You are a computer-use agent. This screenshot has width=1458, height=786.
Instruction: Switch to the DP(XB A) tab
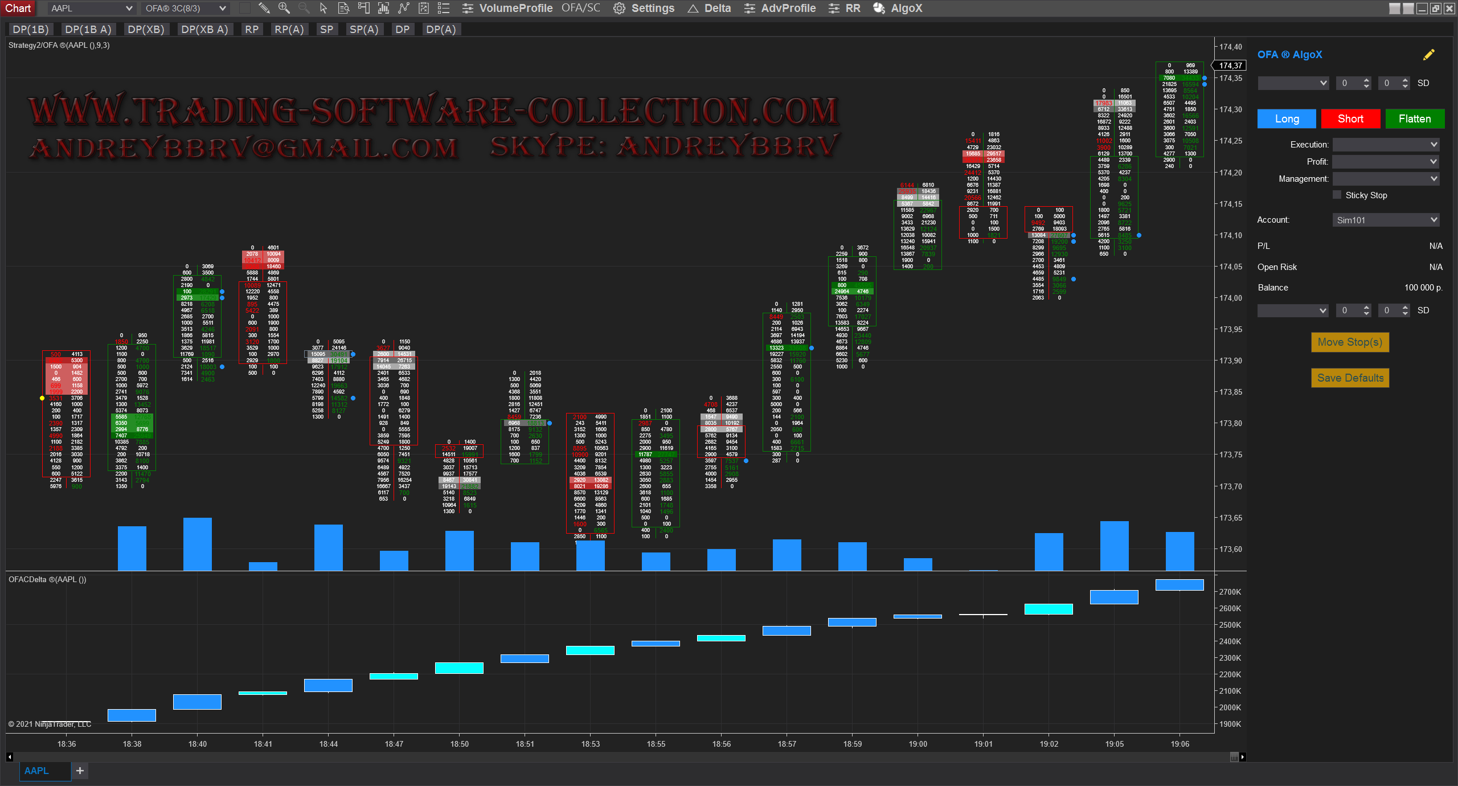click(204, 30)
